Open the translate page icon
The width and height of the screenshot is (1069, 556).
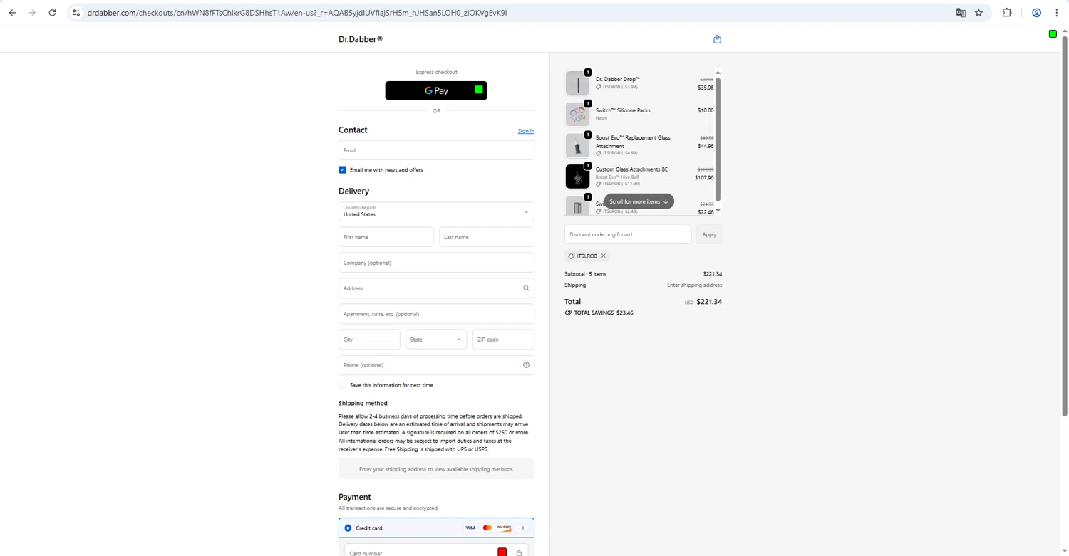(961, 13)
